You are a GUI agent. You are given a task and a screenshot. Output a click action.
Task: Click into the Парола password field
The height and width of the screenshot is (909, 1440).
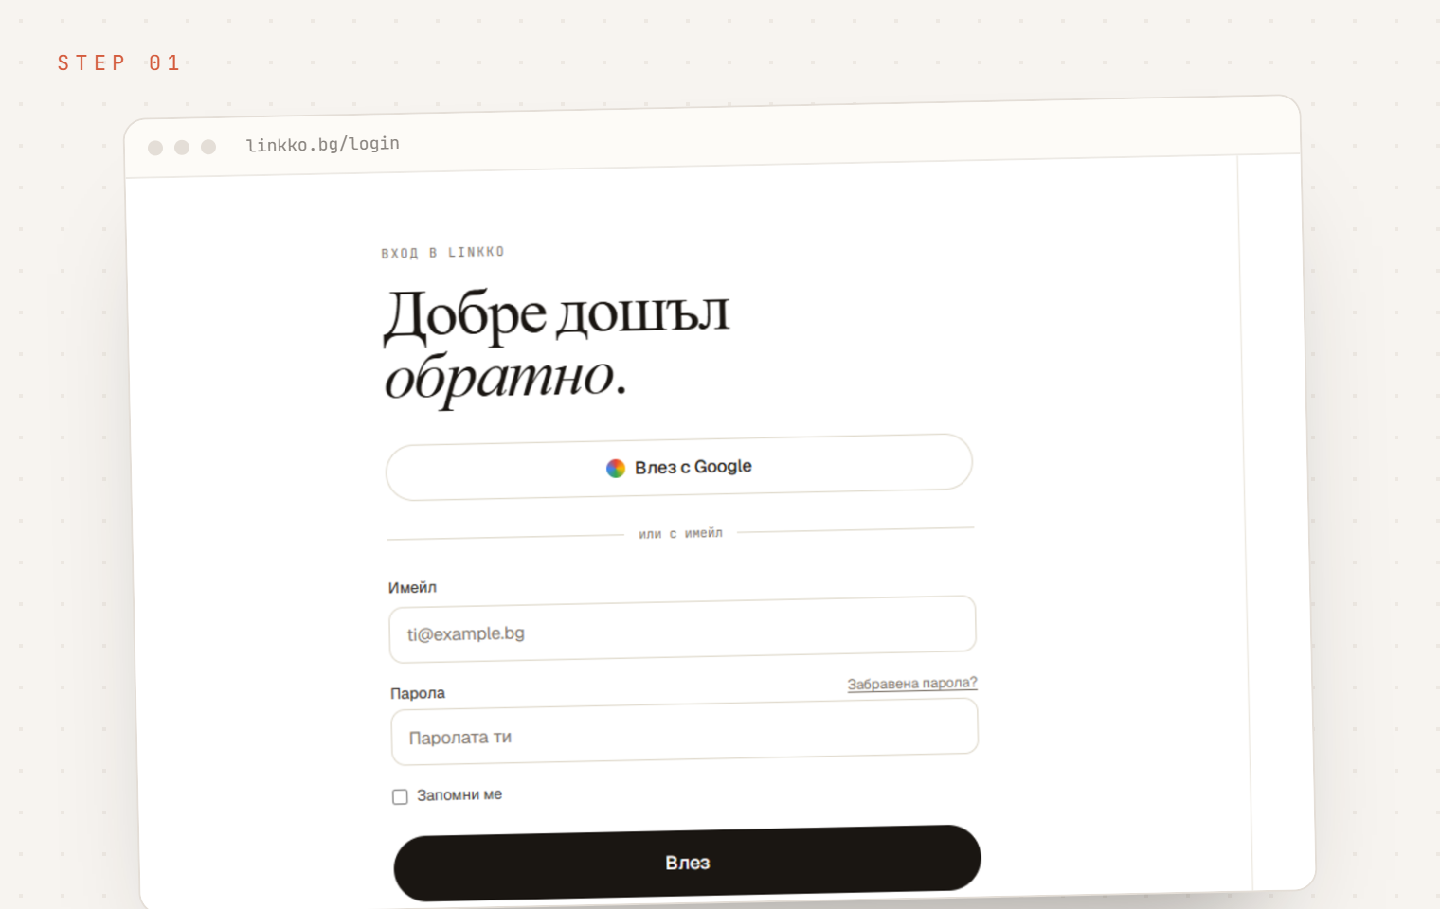point(684,732)
